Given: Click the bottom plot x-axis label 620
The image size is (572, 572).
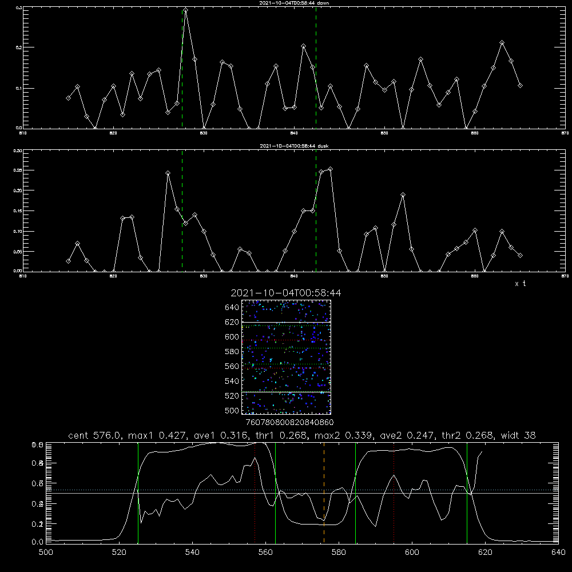Looking at the screenshot, I should (485, 553).
